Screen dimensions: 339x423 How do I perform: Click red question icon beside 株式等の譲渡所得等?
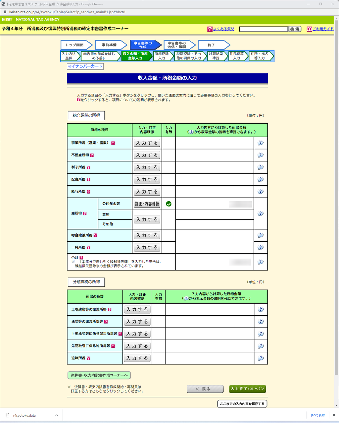[106, 322]
